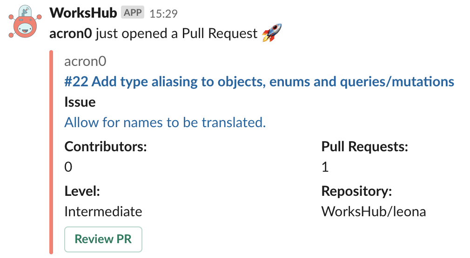Click the rocket emoji in the message
470x258 pixels.
272,33
